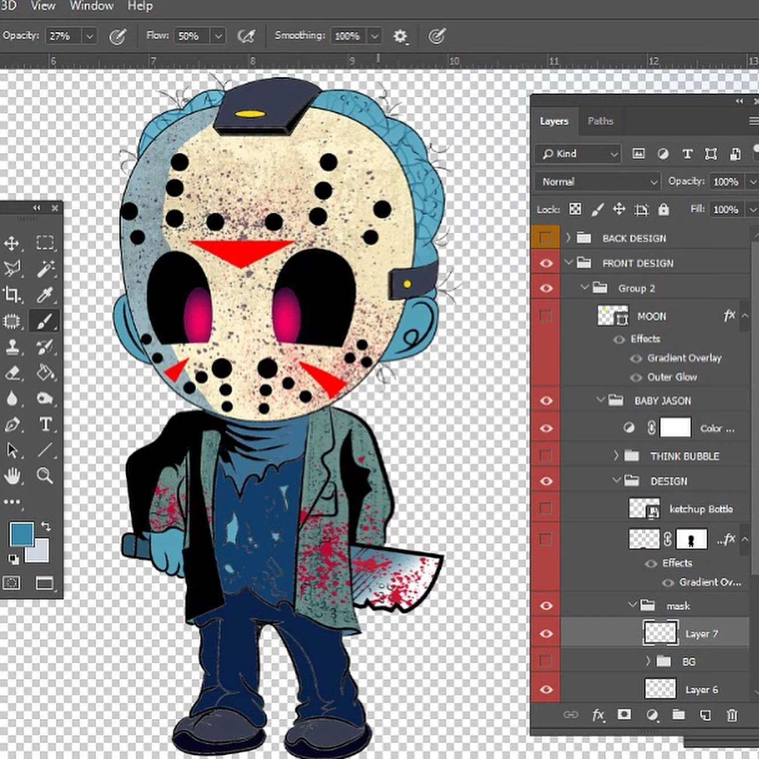Screen dimensions: 759x759
Task: Filter layers by pixel type
Action: coord(638,154)
